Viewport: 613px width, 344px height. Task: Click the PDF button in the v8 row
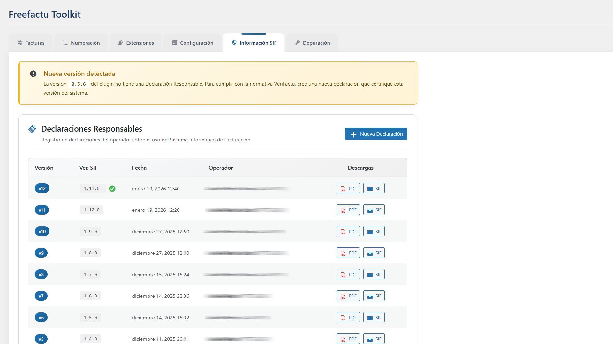(x=348, y=274)
